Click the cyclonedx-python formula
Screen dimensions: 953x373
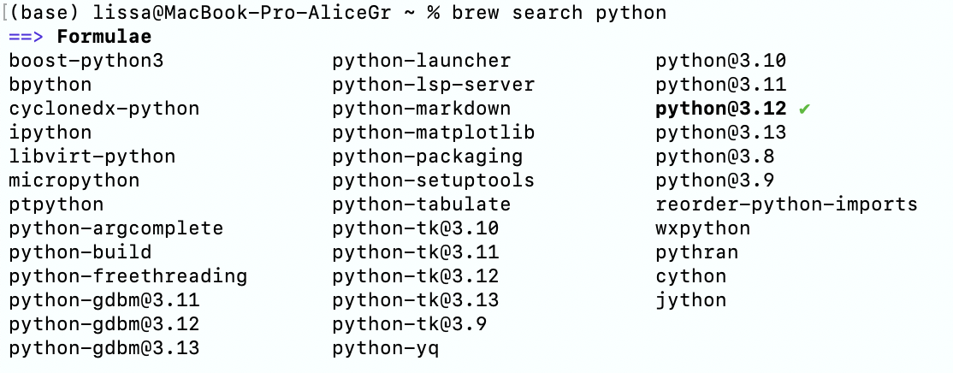[x=104, y=109]
